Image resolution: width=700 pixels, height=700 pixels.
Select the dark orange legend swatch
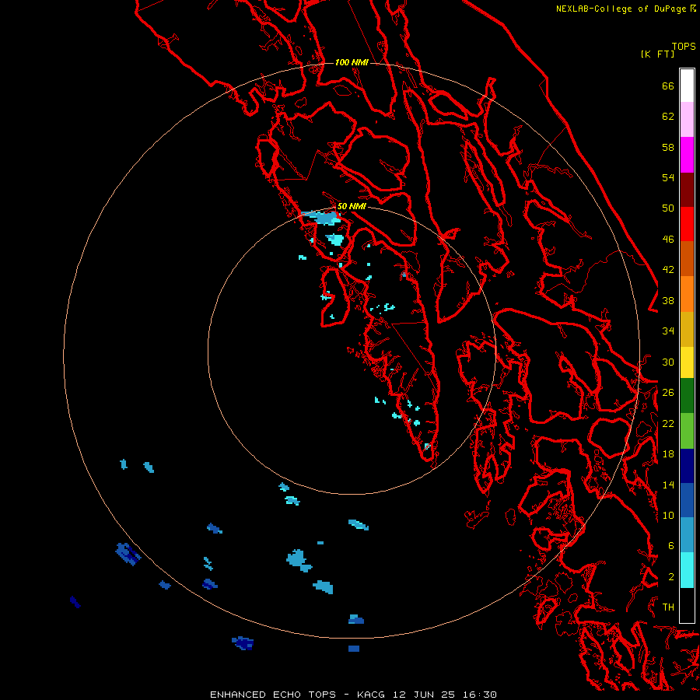687,259
